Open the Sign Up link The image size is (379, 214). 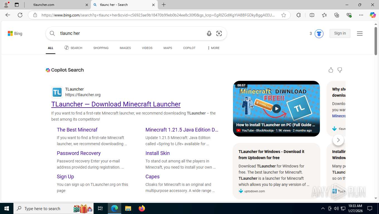click(65, 177)
